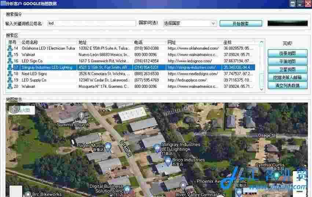
Task: Click the person icon in row 14
Action: tap(10, 48)
